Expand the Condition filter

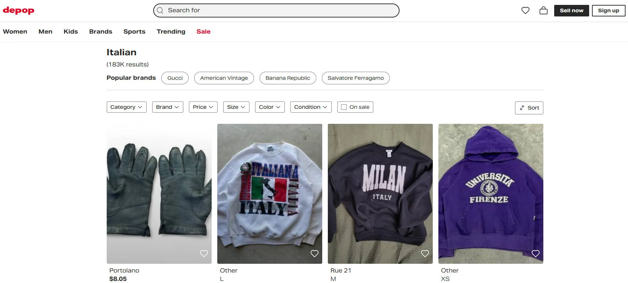coord(311,107)
